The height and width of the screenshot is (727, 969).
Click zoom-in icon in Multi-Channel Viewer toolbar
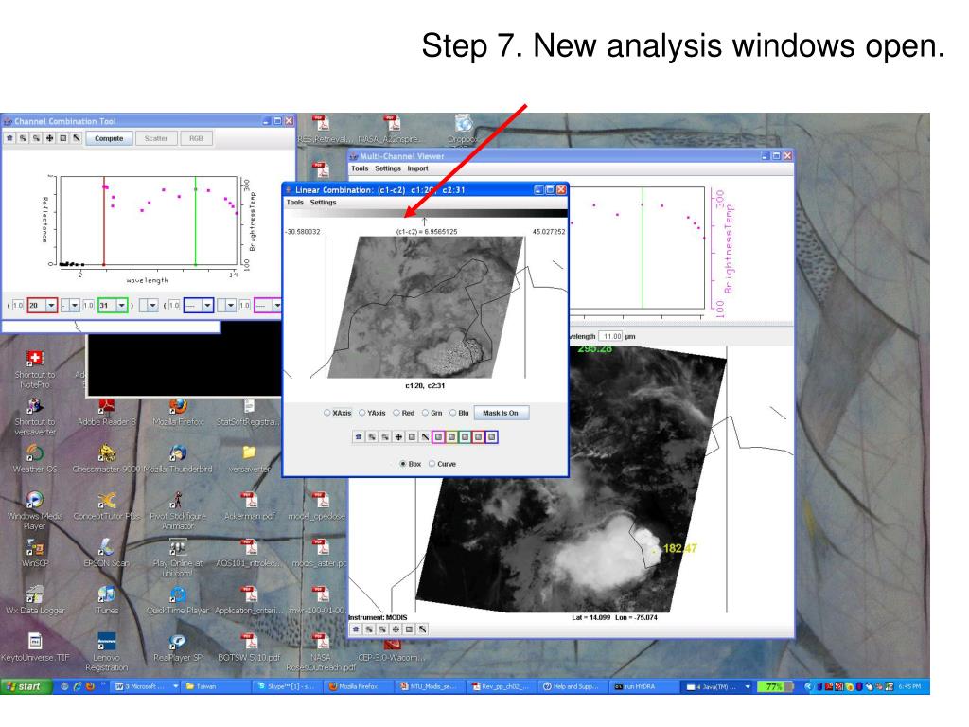click(x=370, y=629)
